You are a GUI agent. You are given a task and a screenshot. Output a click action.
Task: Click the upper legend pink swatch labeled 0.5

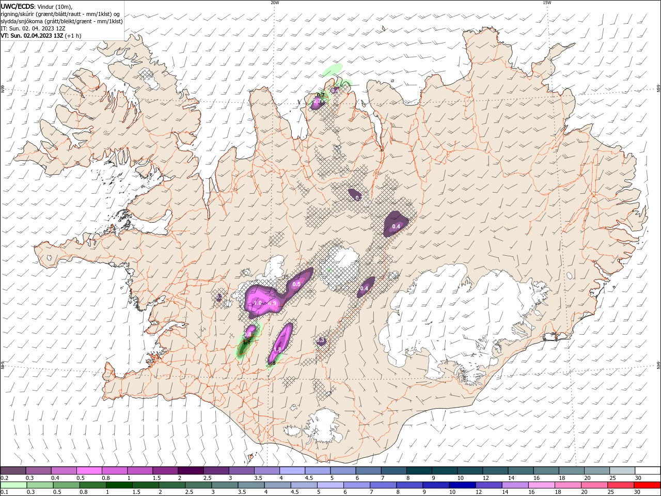tap(89, 470)
